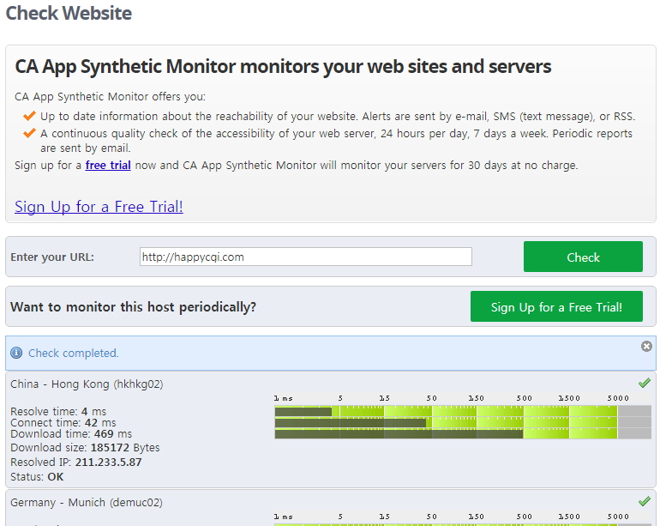Click the 'Check completed.' message text

coord(74,353)
